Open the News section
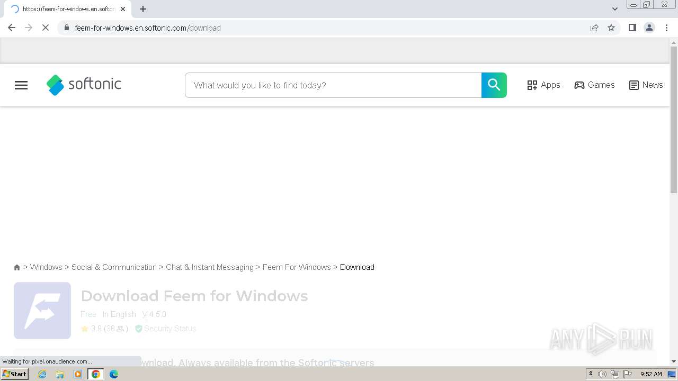 pyautogui.click(x=646, y=85)
